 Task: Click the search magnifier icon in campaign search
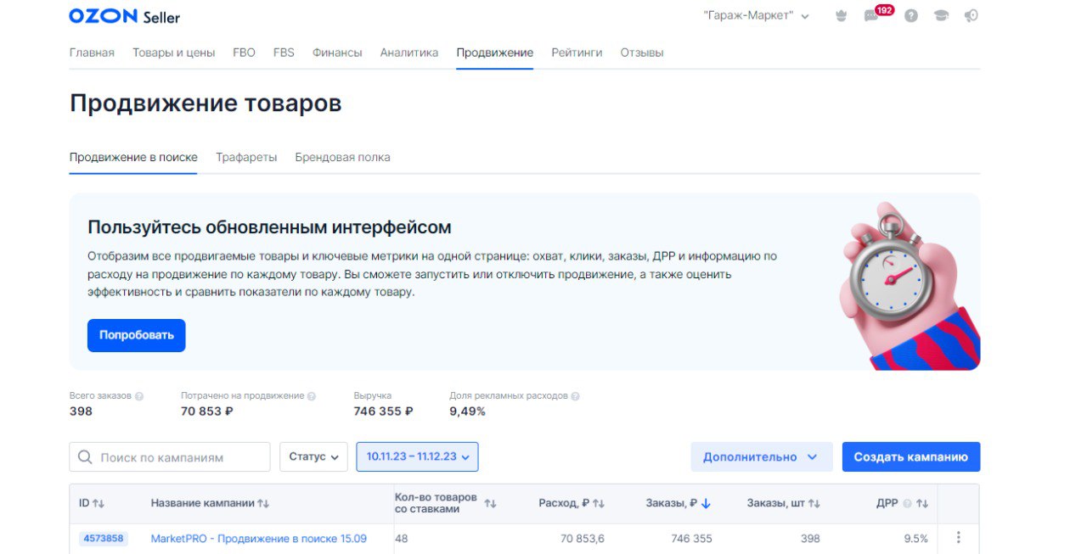85,457
